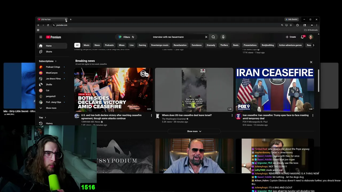Bookmark this page with the star icon
The height and width of the screenshot is (192, 342).
coord(291,25)
